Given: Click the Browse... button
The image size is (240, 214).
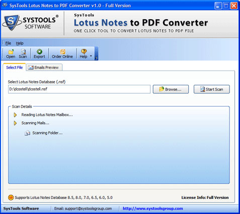Looking at the screenshot, I should pyautogui.click(x=171, y=89).
